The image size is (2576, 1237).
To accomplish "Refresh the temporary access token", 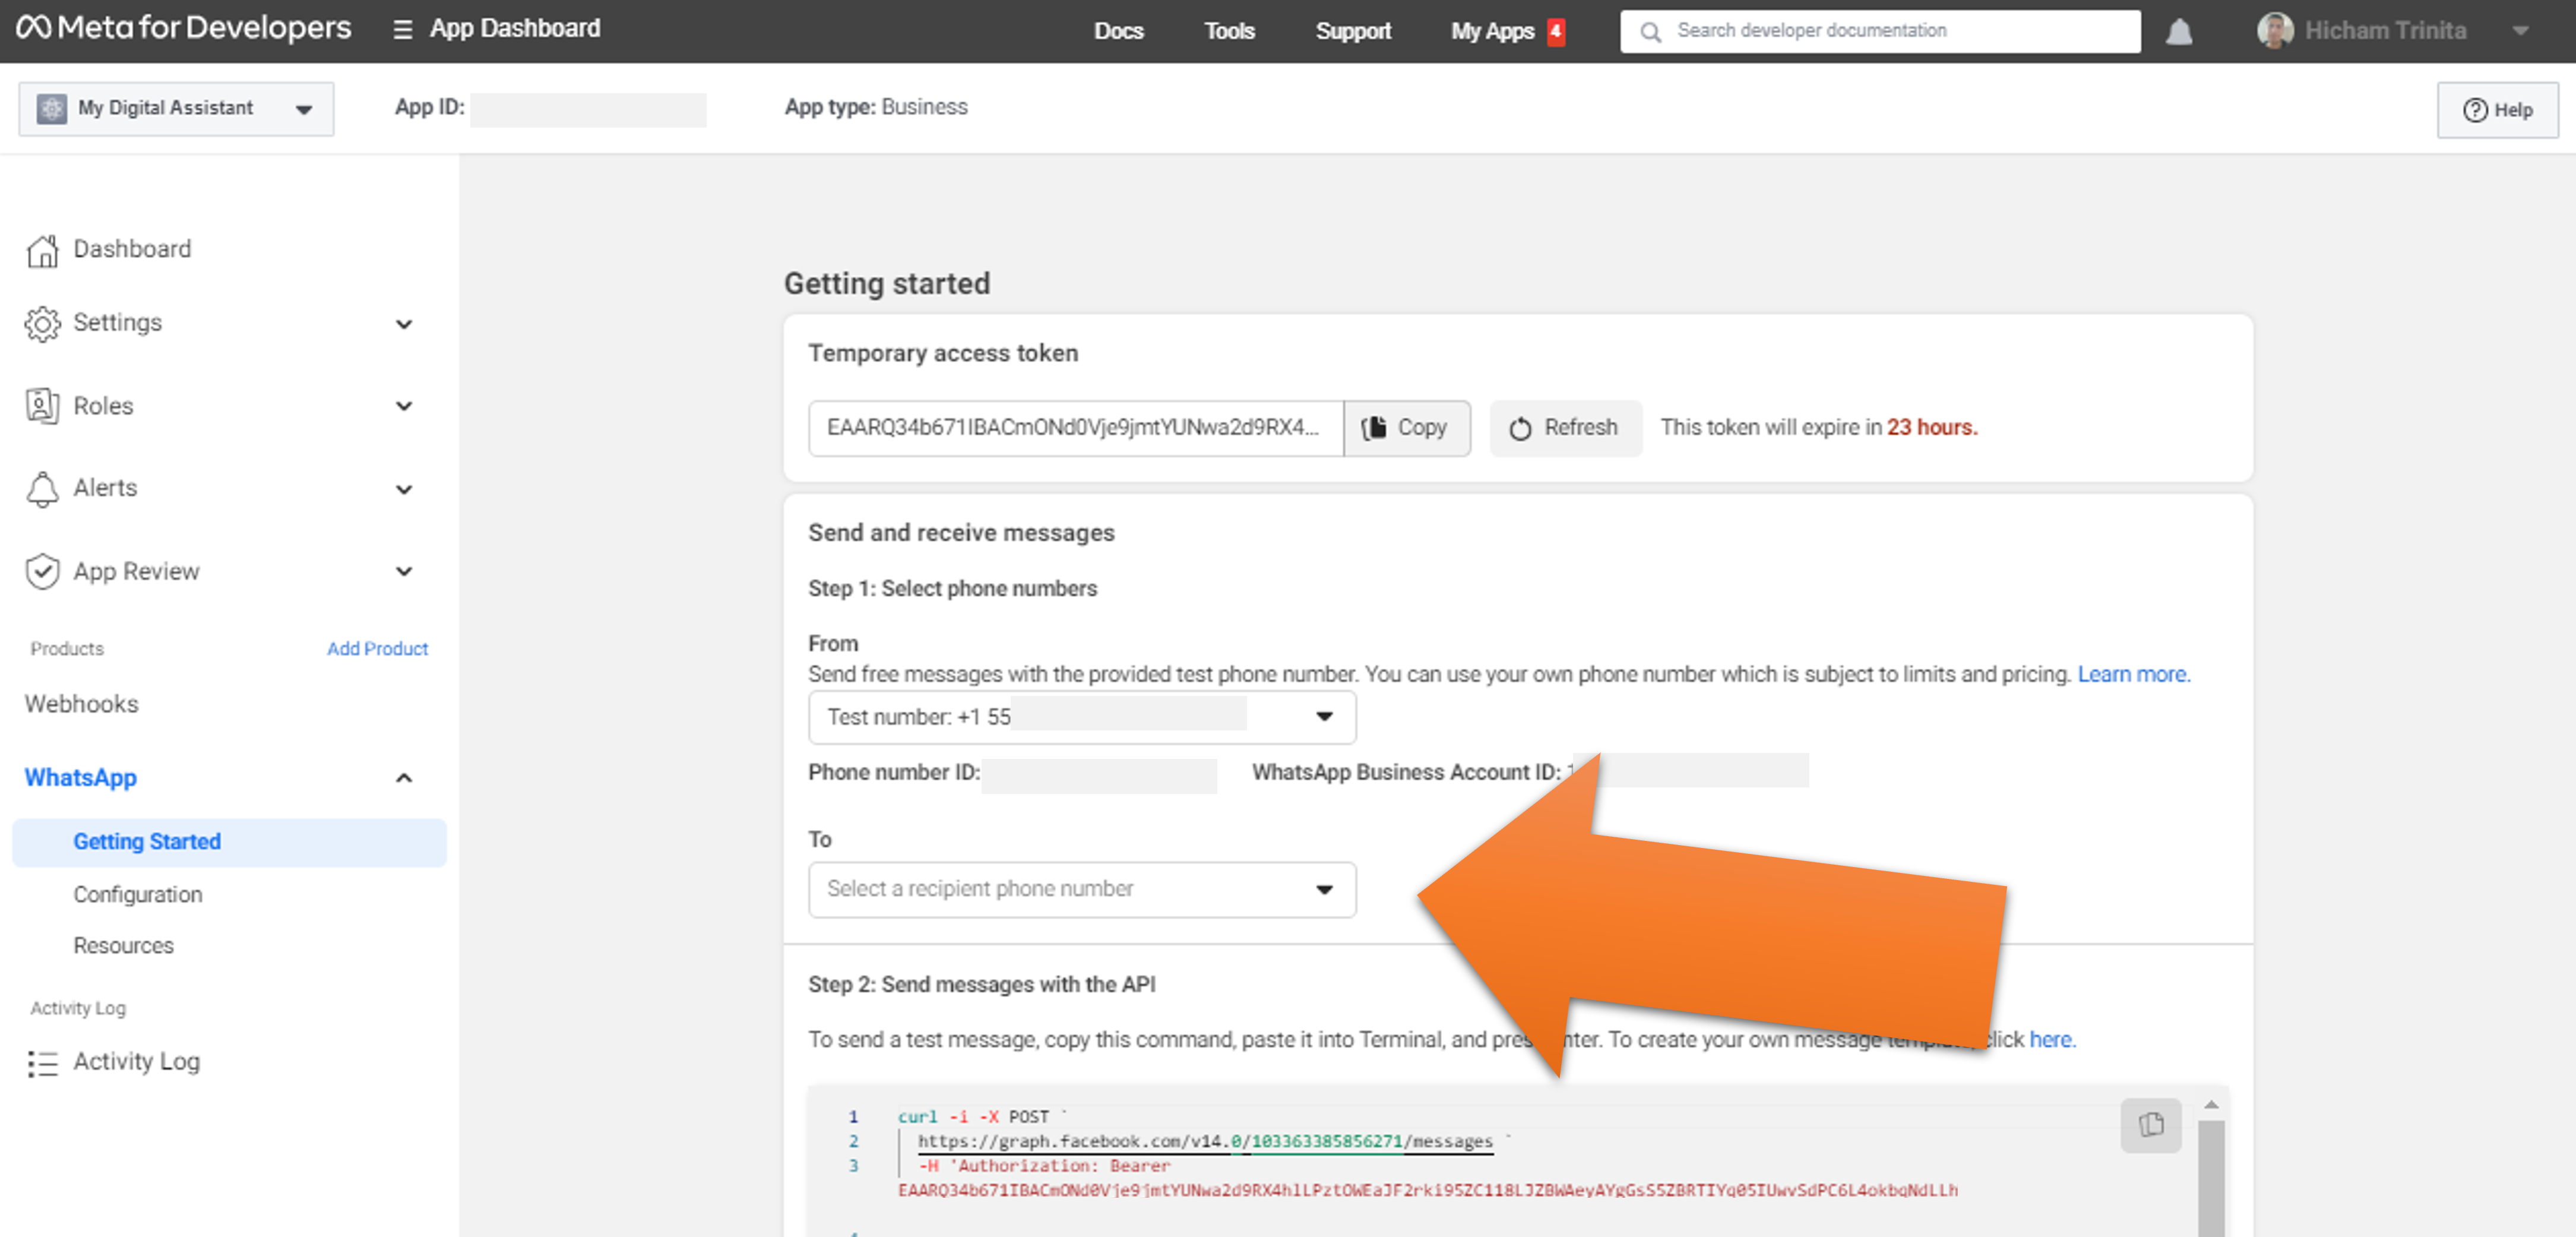I will point(1565,428).
